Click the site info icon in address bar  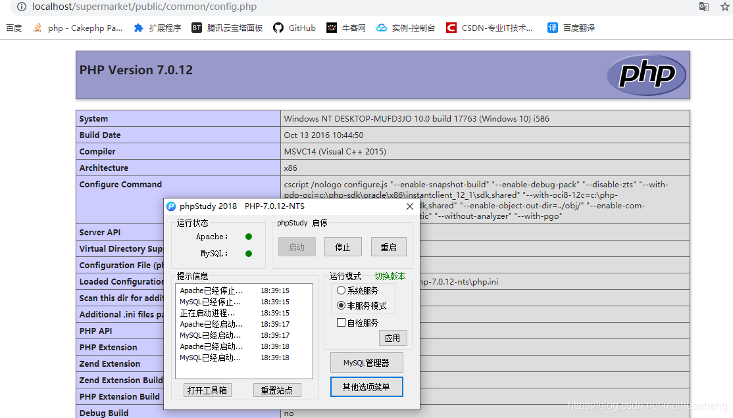[x=22, y=7]
